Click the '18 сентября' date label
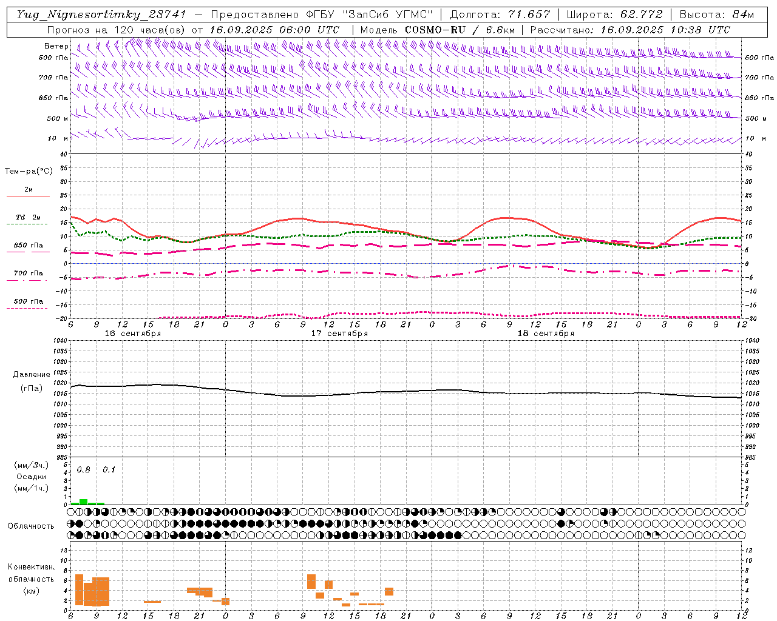This screenshot has height=621, width=777. click(x=546, y=334)
